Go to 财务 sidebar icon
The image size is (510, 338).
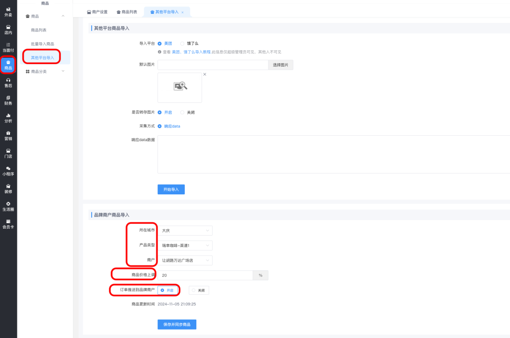pos(8,100)
